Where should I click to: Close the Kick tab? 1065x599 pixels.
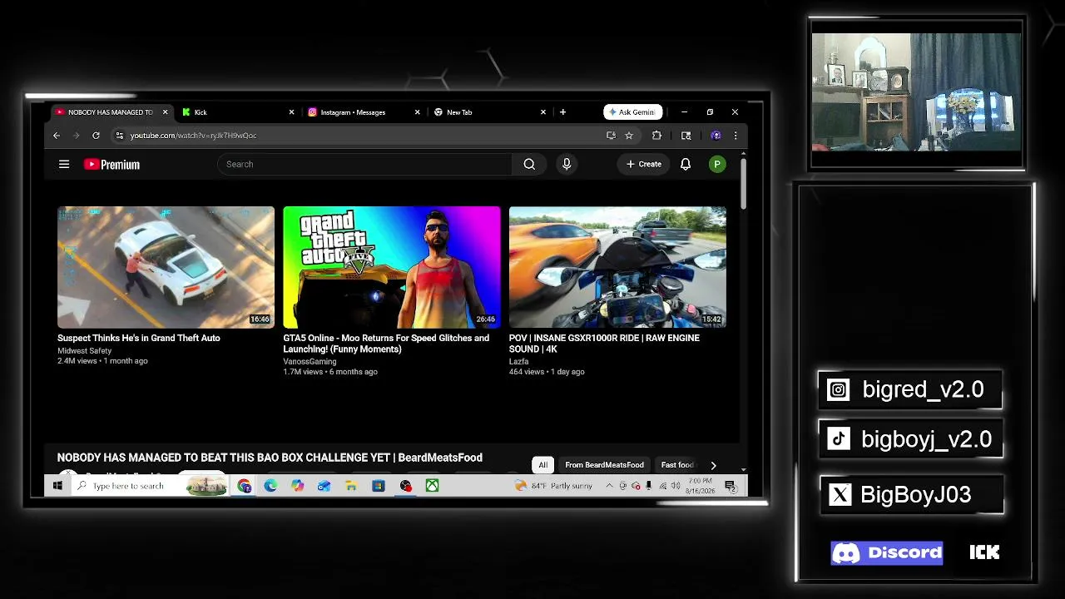pos(291,112)
